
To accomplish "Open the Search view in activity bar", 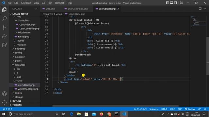I will 4,19.
